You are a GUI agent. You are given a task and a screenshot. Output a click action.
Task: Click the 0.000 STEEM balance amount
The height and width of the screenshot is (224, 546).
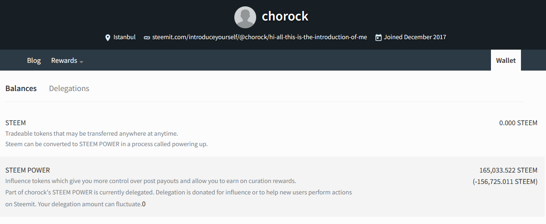[x=518, y=123]
